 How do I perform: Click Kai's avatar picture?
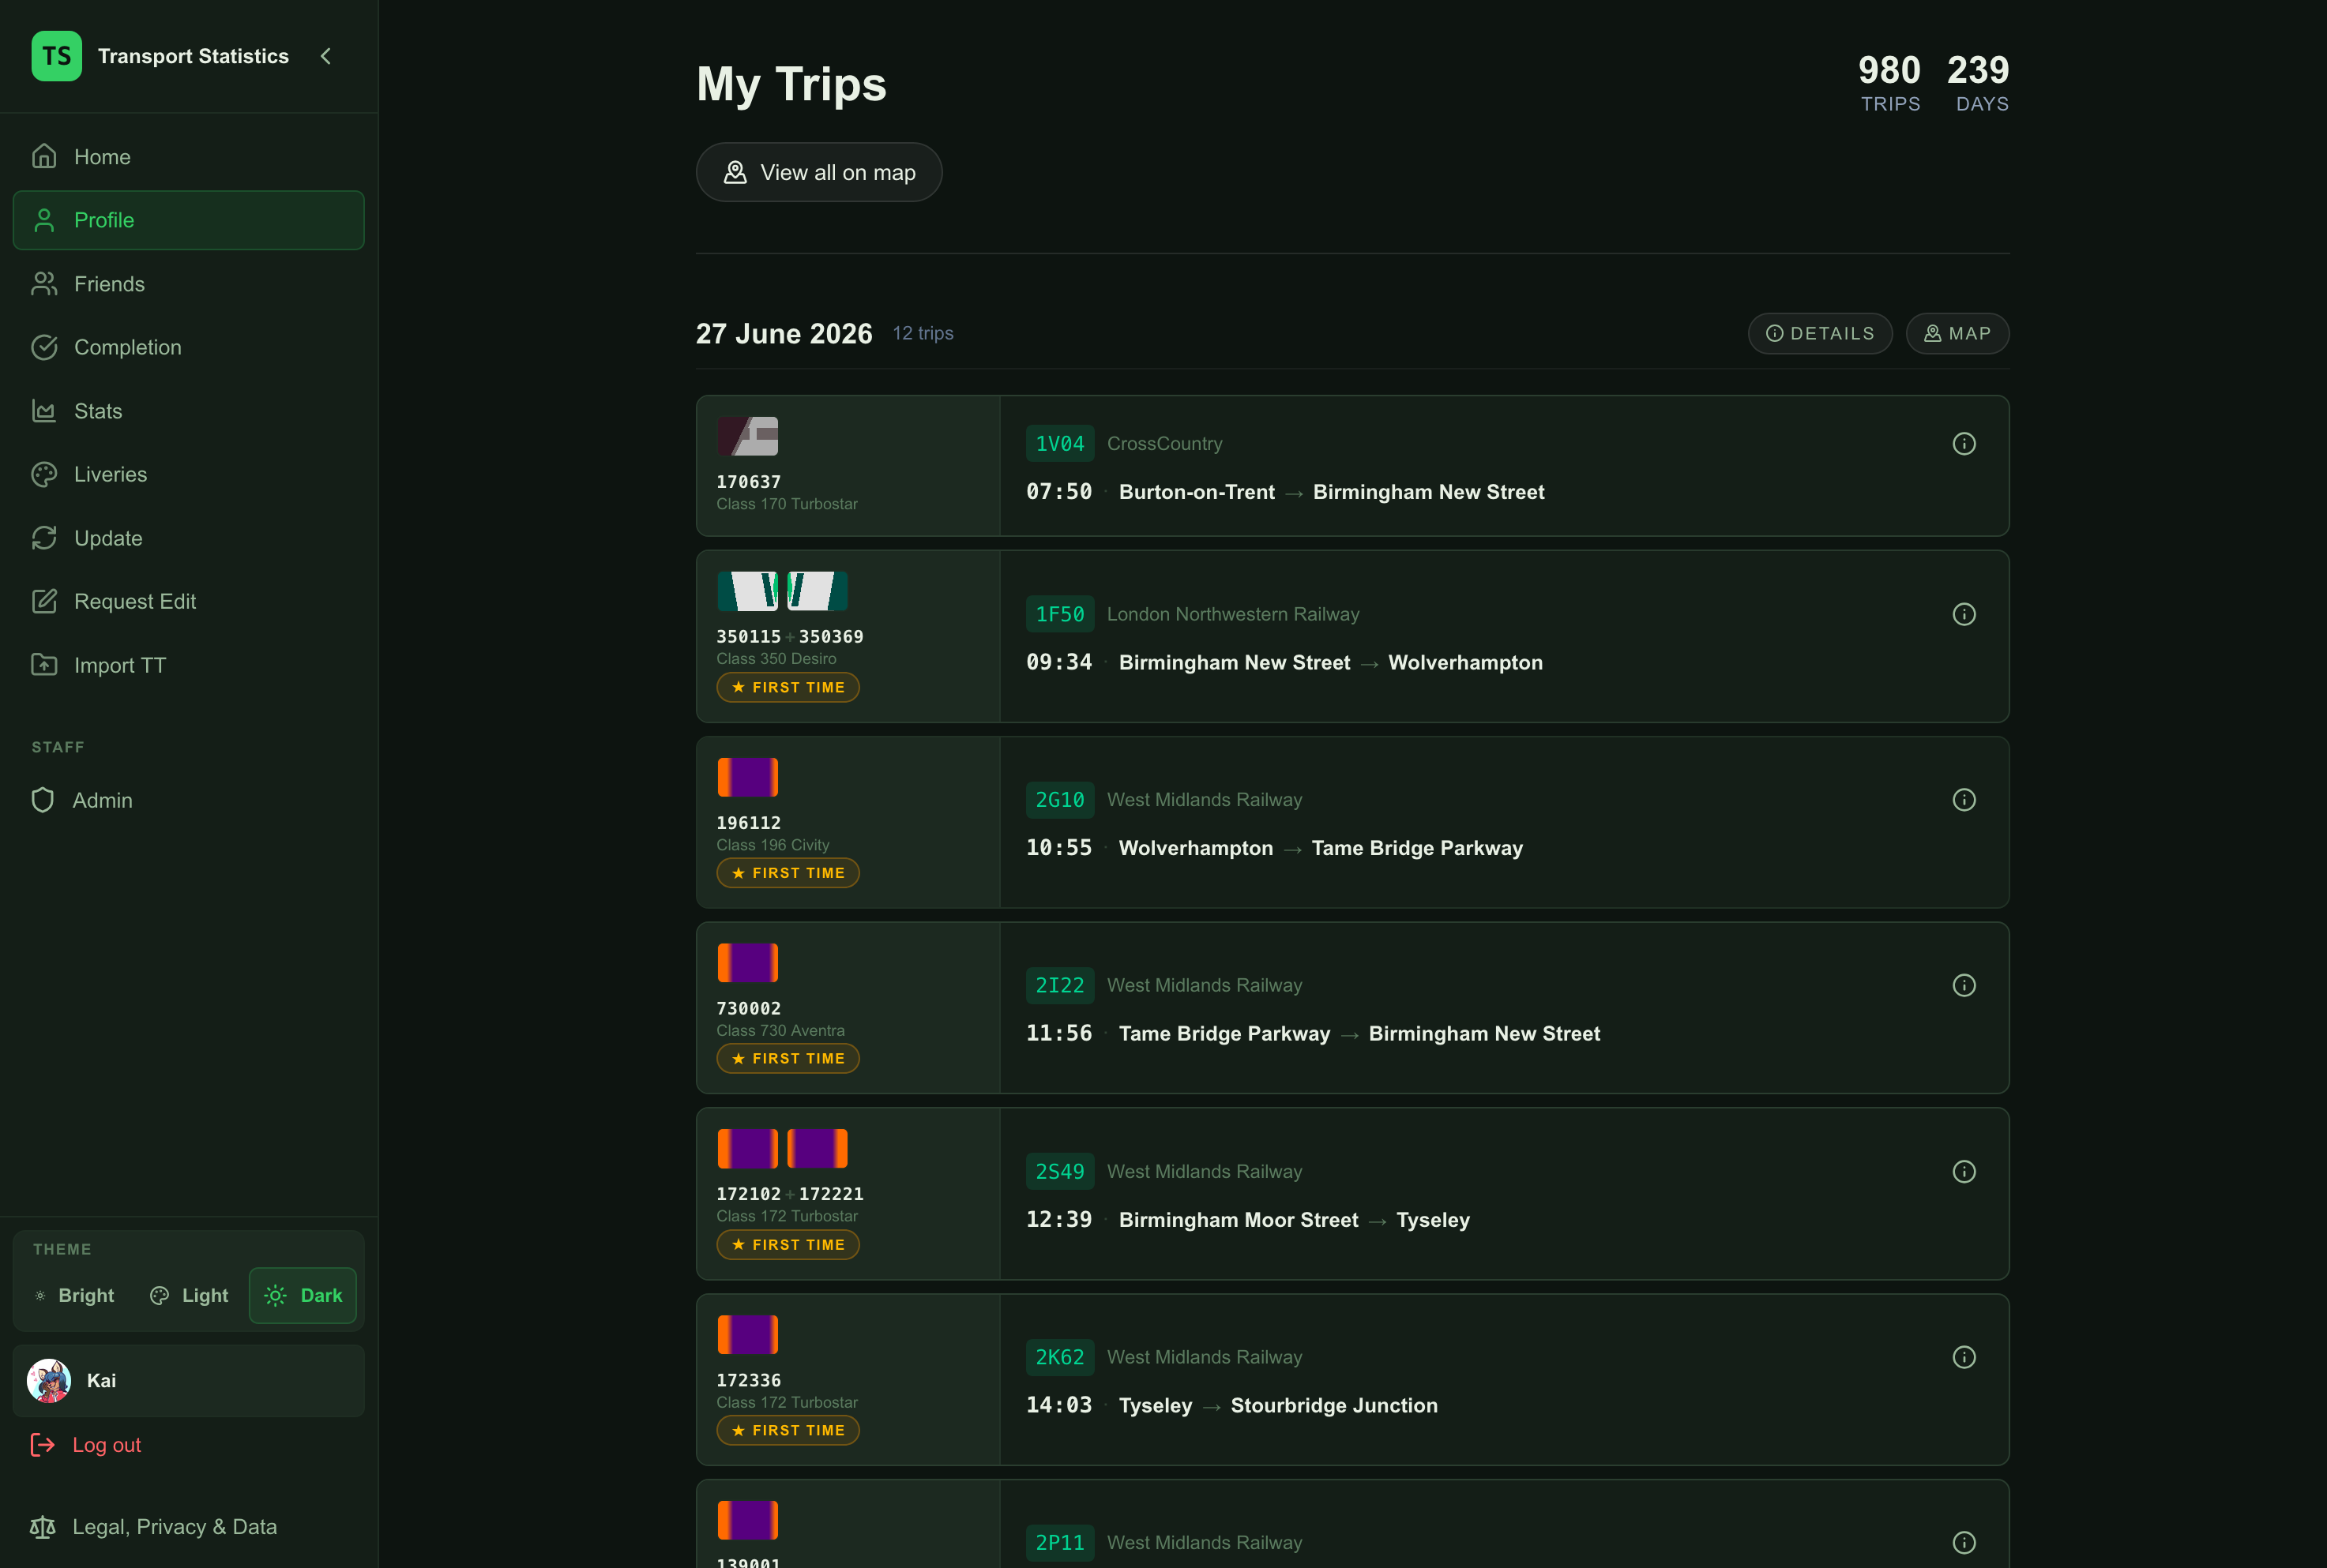[49, 1380]
